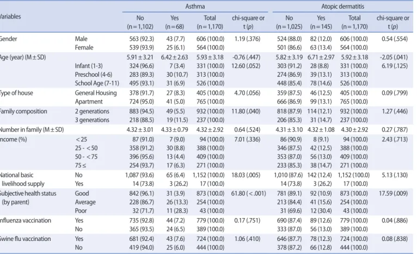Image resolution: width=417 pixels, height=254 pixels.
Task: Click the statistic 0.54 (.554)
Action: point(394,39)
